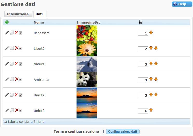Select the Dati tab
193x136 pixels.
(39, 14)
